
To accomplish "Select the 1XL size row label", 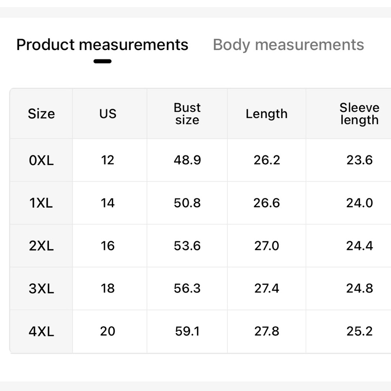I will click(41, 203).
